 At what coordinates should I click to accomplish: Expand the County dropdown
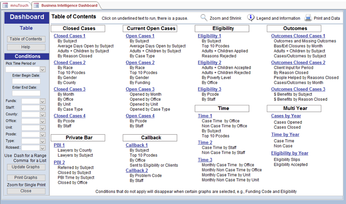pos(42,114)
